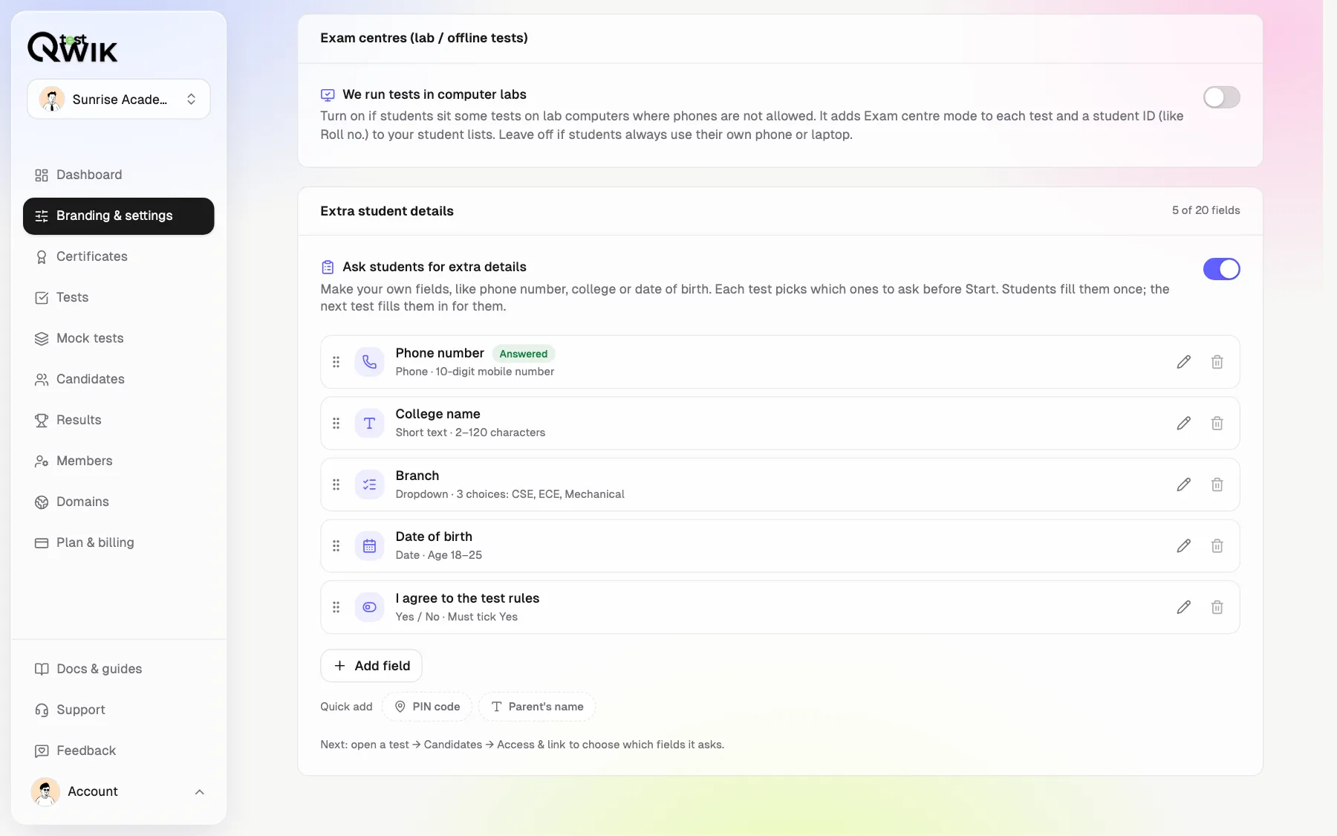Delete the Date of birth field
Viewport: 1337px width, 836px height.
click(1217, 546)
